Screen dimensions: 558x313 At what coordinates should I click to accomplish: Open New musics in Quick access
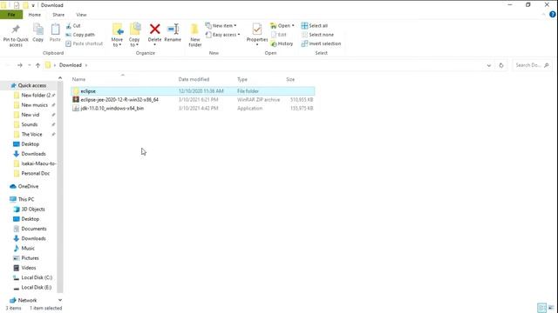coord(34,105)
